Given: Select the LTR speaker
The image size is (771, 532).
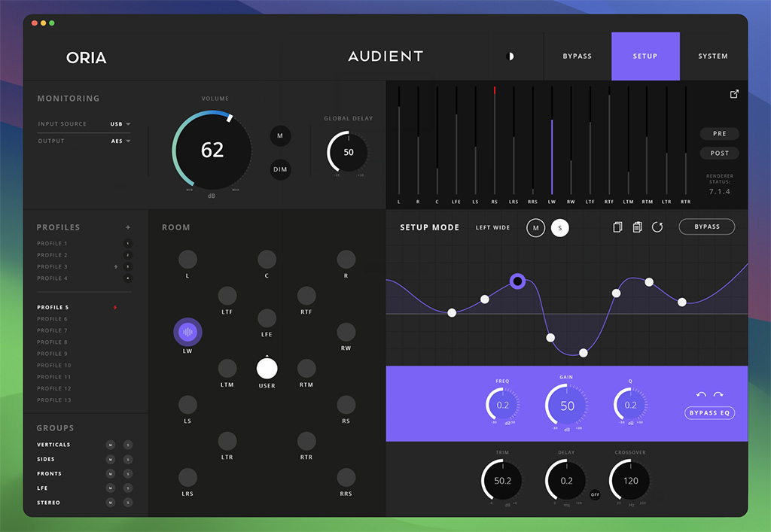Looking at the screenshot, I should 227,441.
